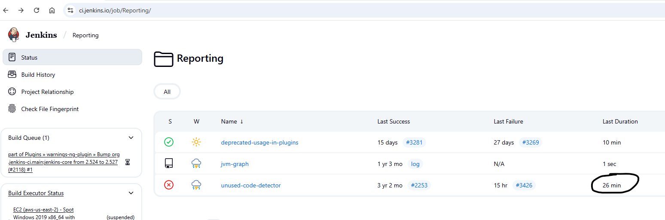Click the green success status icon for deprecated-usage-in-plugins
665x220 pixels.
pyautogui.click(x=169, y=142)
